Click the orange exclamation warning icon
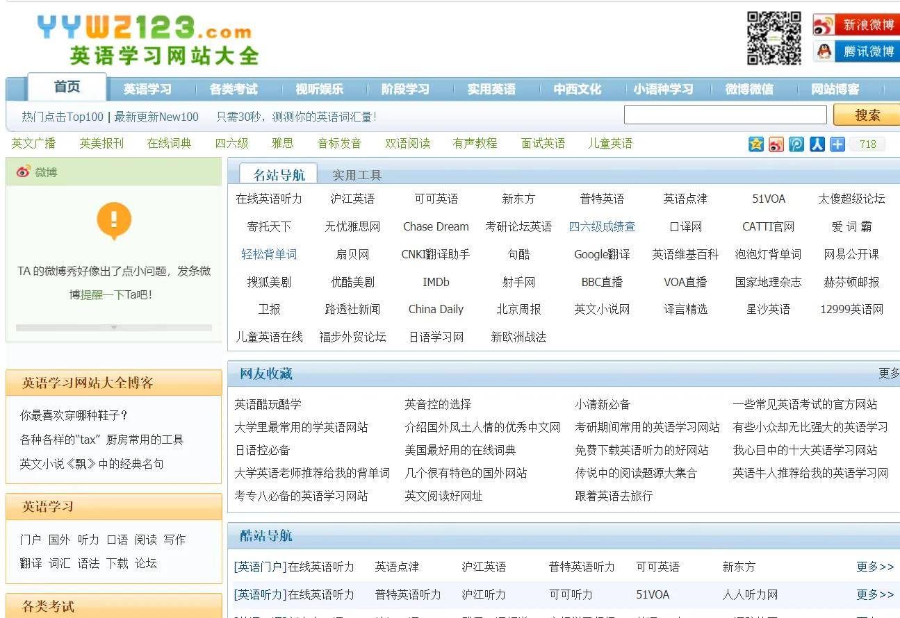This screenshot has width=900, height=618. [x=114, y=220]
